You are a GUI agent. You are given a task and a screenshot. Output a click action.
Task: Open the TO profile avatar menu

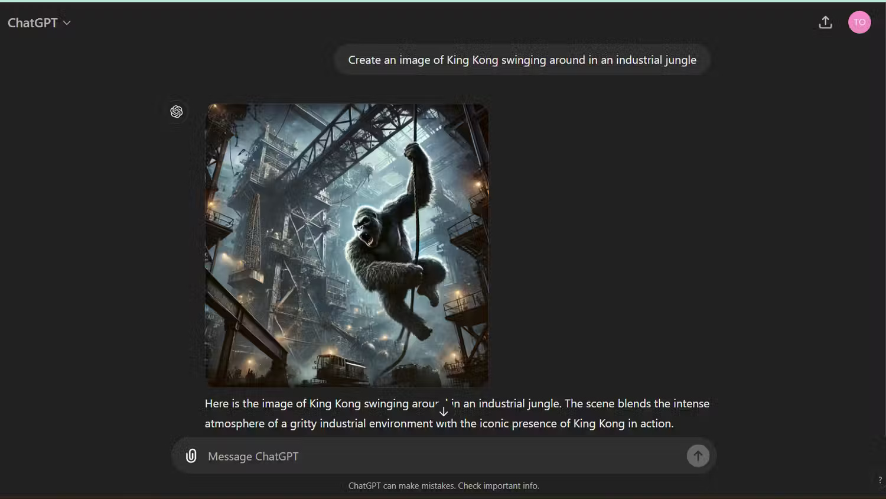[x=859, y=22]
